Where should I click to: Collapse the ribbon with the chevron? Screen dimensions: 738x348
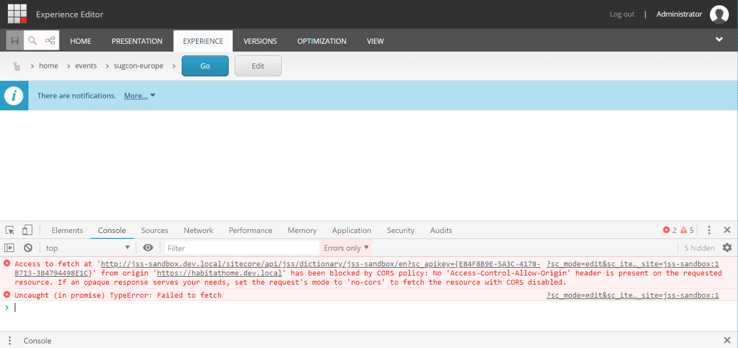click(719, 40)
